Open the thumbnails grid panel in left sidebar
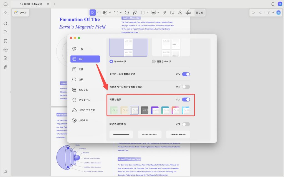 pos(6,12)
